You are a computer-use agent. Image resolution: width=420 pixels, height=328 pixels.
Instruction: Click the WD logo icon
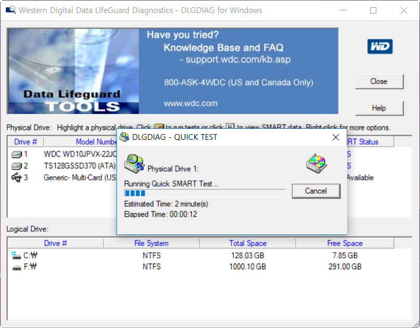[380, 47]
